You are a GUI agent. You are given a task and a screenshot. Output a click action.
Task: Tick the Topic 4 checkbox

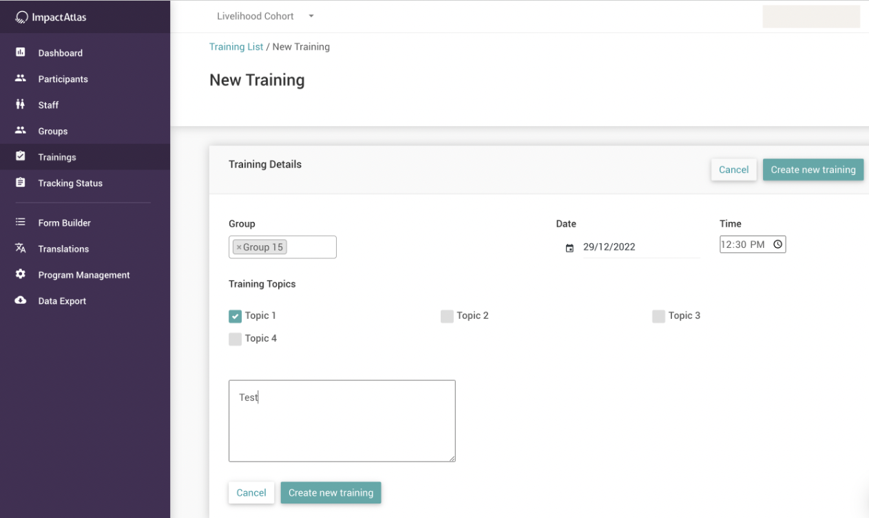(235, 339)
